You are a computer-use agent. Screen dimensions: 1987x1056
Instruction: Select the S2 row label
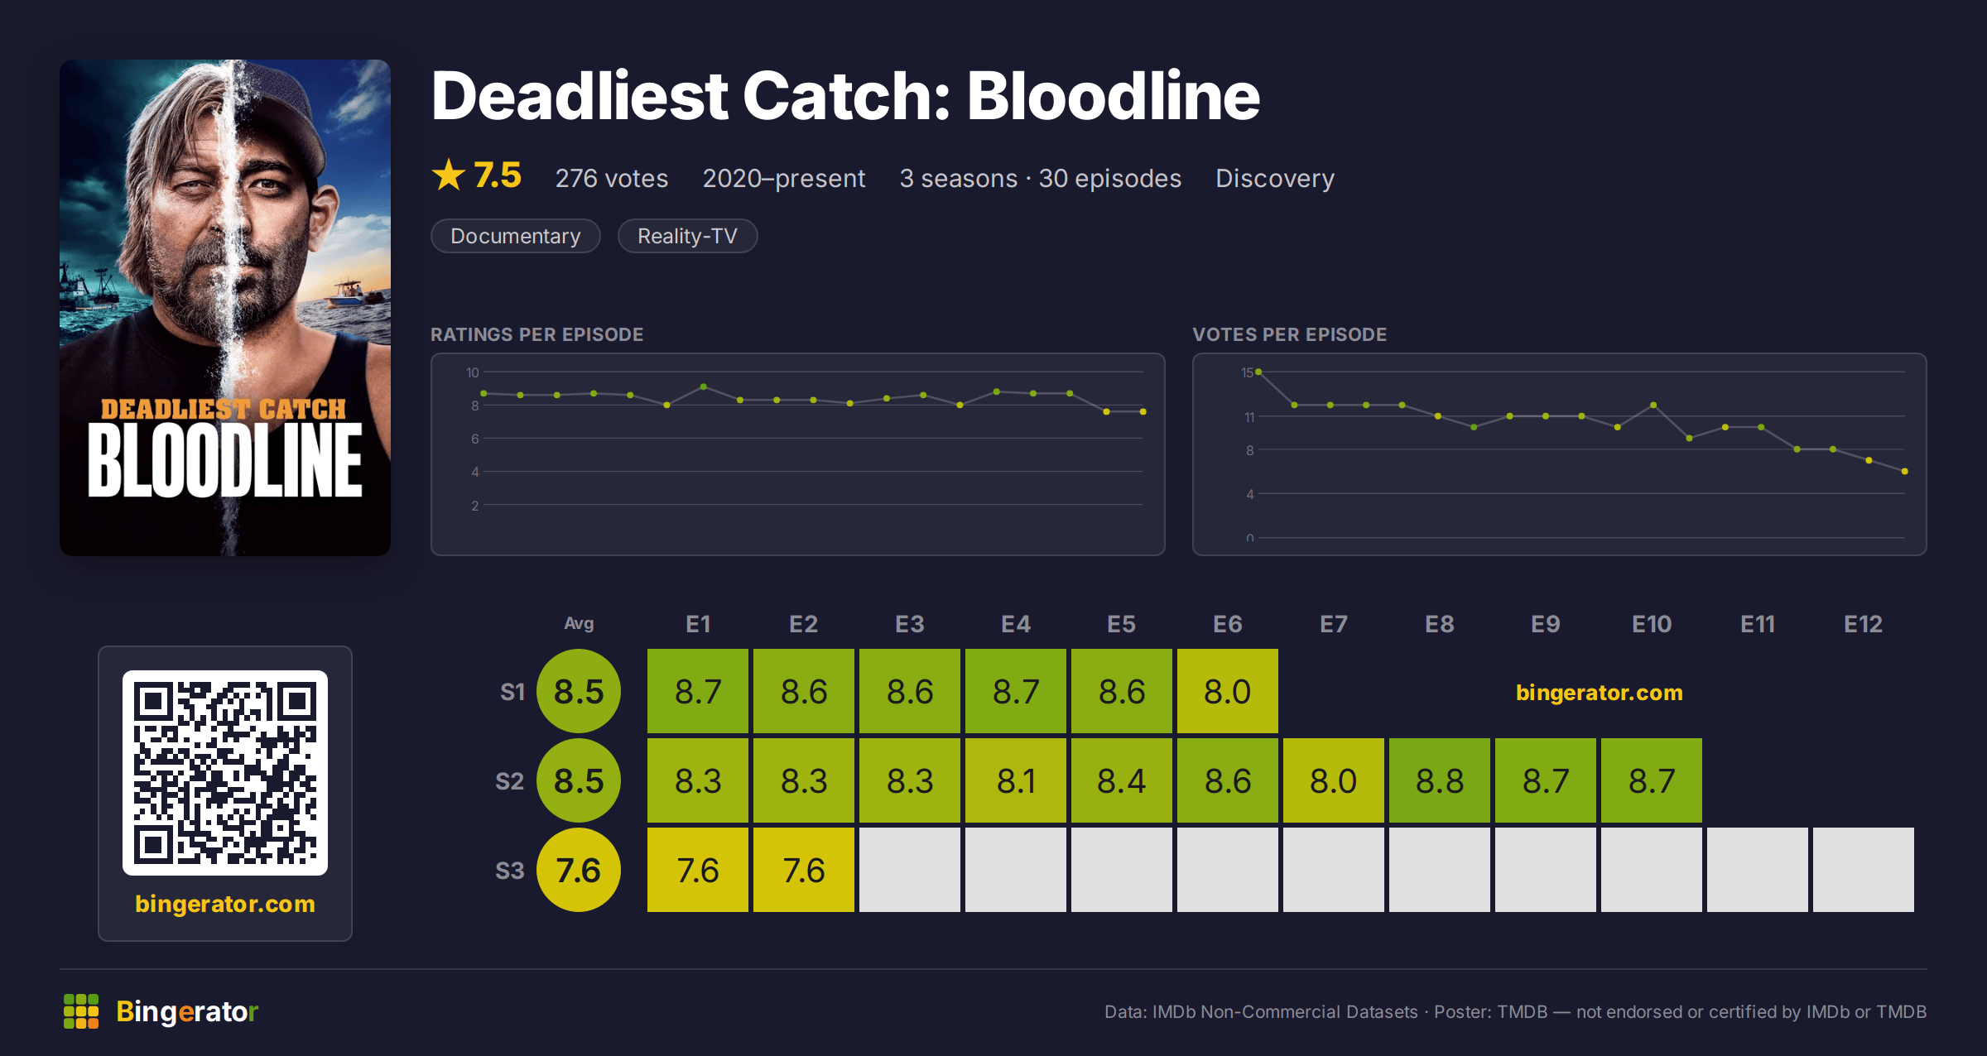(510, 781)
